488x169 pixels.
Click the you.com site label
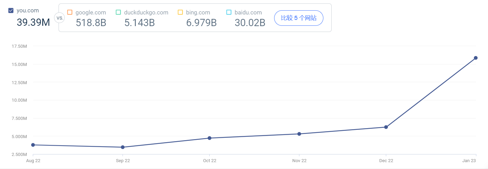[x=28, y=10]
